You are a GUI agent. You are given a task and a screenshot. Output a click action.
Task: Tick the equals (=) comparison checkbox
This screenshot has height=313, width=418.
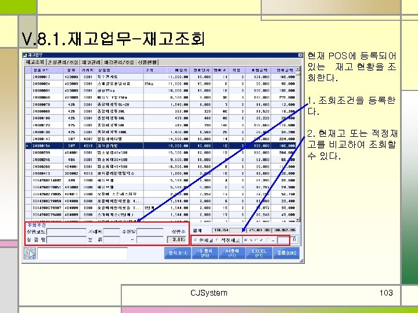click(268, 240)
